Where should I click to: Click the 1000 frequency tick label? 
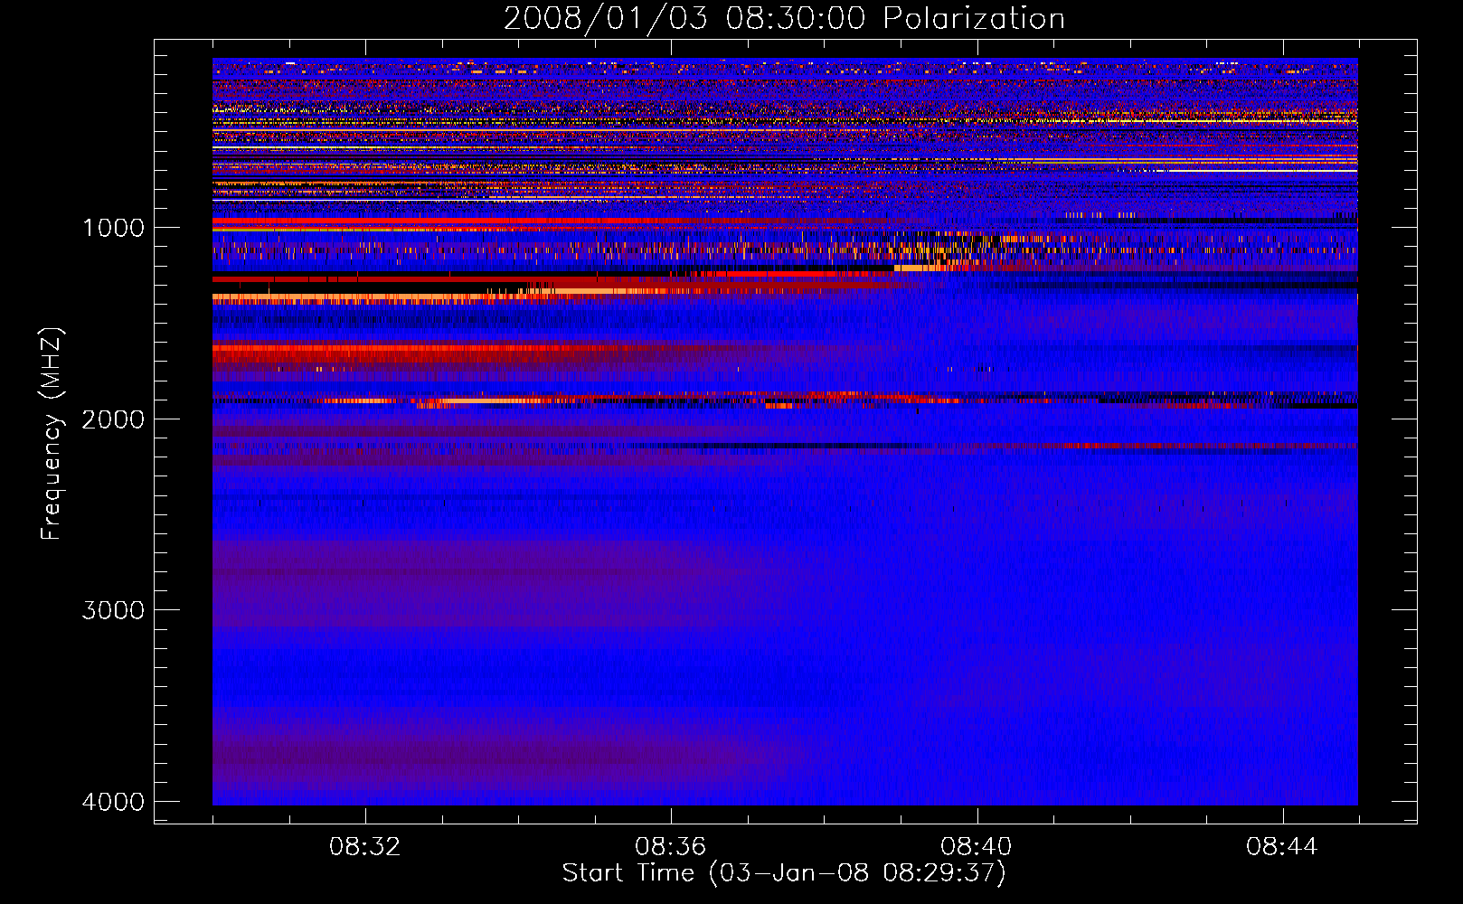pyautogui.click(x=113, y=228)
